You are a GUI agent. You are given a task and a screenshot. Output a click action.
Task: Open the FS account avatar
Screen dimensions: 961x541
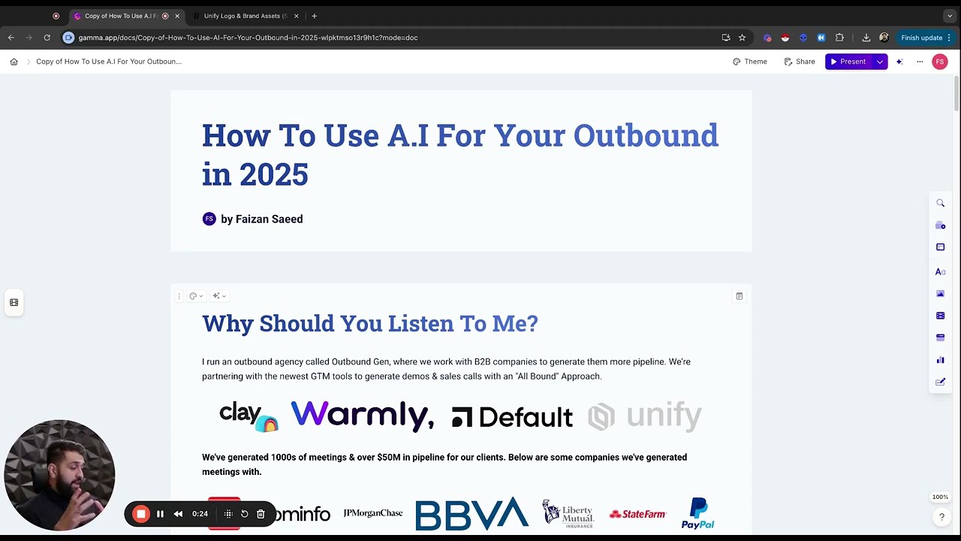pos(940,62)
